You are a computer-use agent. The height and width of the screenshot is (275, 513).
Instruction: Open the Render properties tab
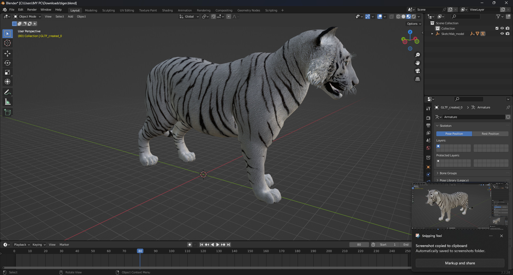[428, 118]
